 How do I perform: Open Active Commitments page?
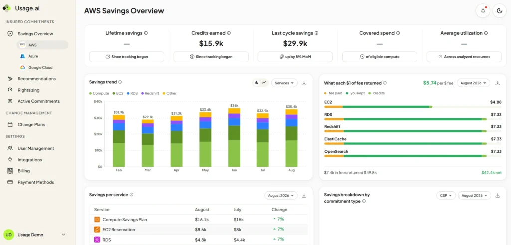tap(38, 101)
